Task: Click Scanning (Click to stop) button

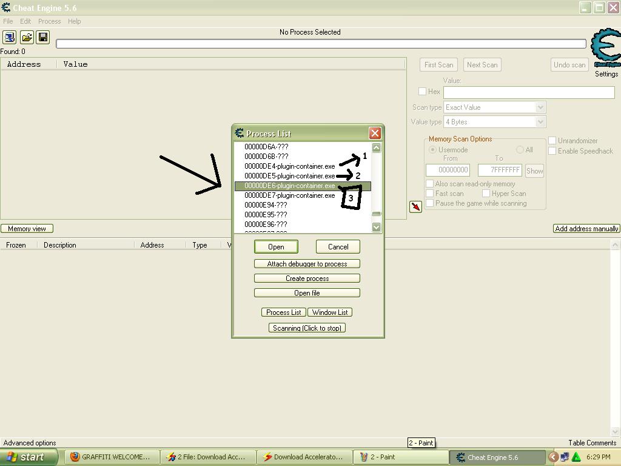Action: coord(307,328)
